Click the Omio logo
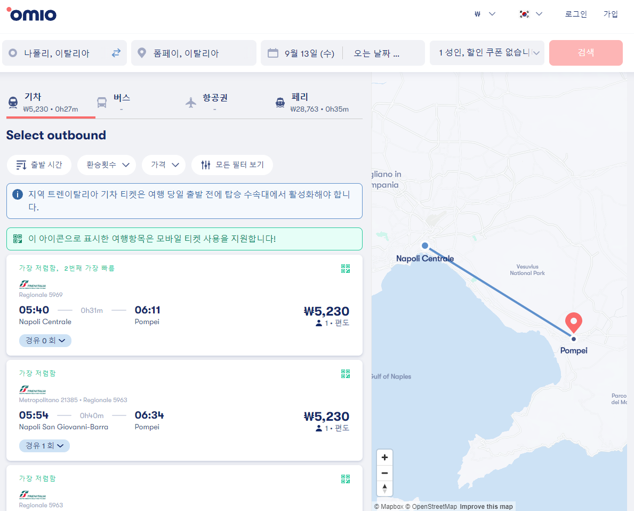 (31, 14)
